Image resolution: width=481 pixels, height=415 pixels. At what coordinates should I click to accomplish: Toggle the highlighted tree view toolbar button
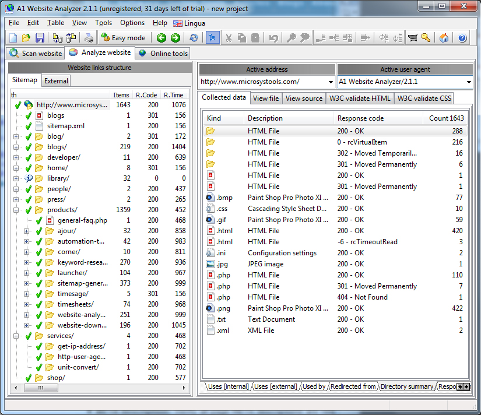(x=212, y=38)
